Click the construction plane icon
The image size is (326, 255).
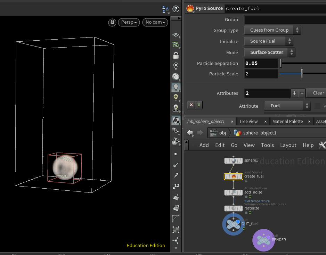pyautogui.click(x=176, y=45)
